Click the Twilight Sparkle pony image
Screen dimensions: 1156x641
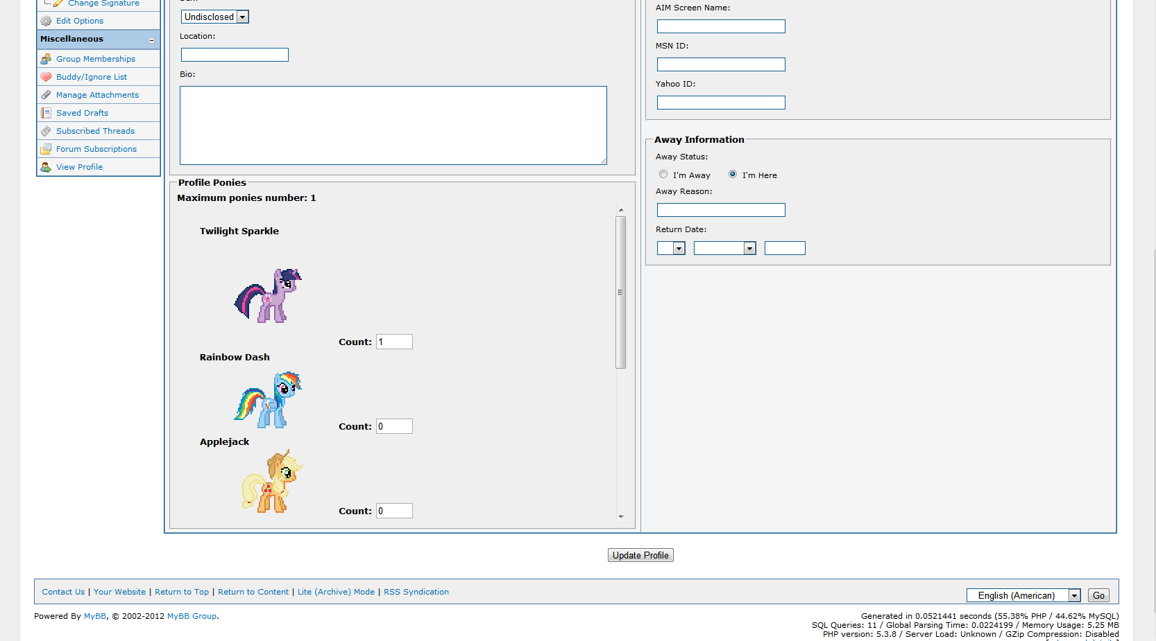(268, 296)
